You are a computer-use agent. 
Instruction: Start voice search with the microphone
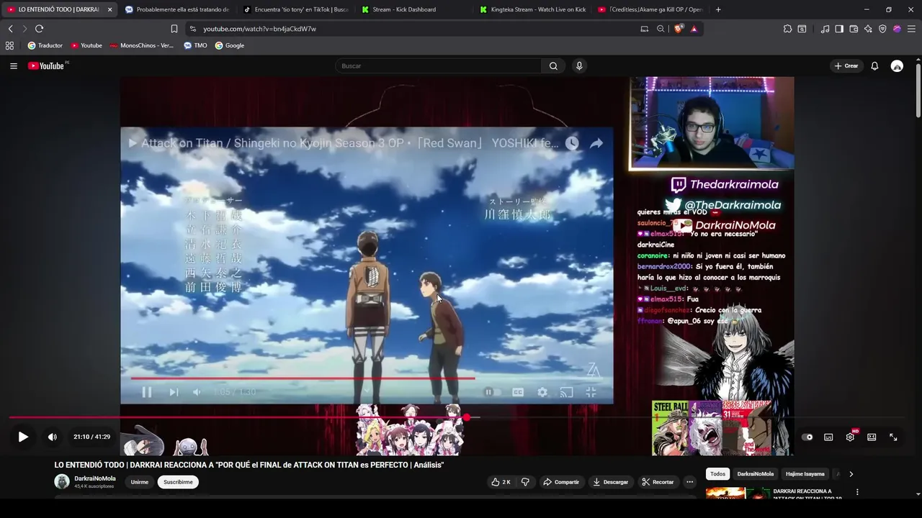579,65
